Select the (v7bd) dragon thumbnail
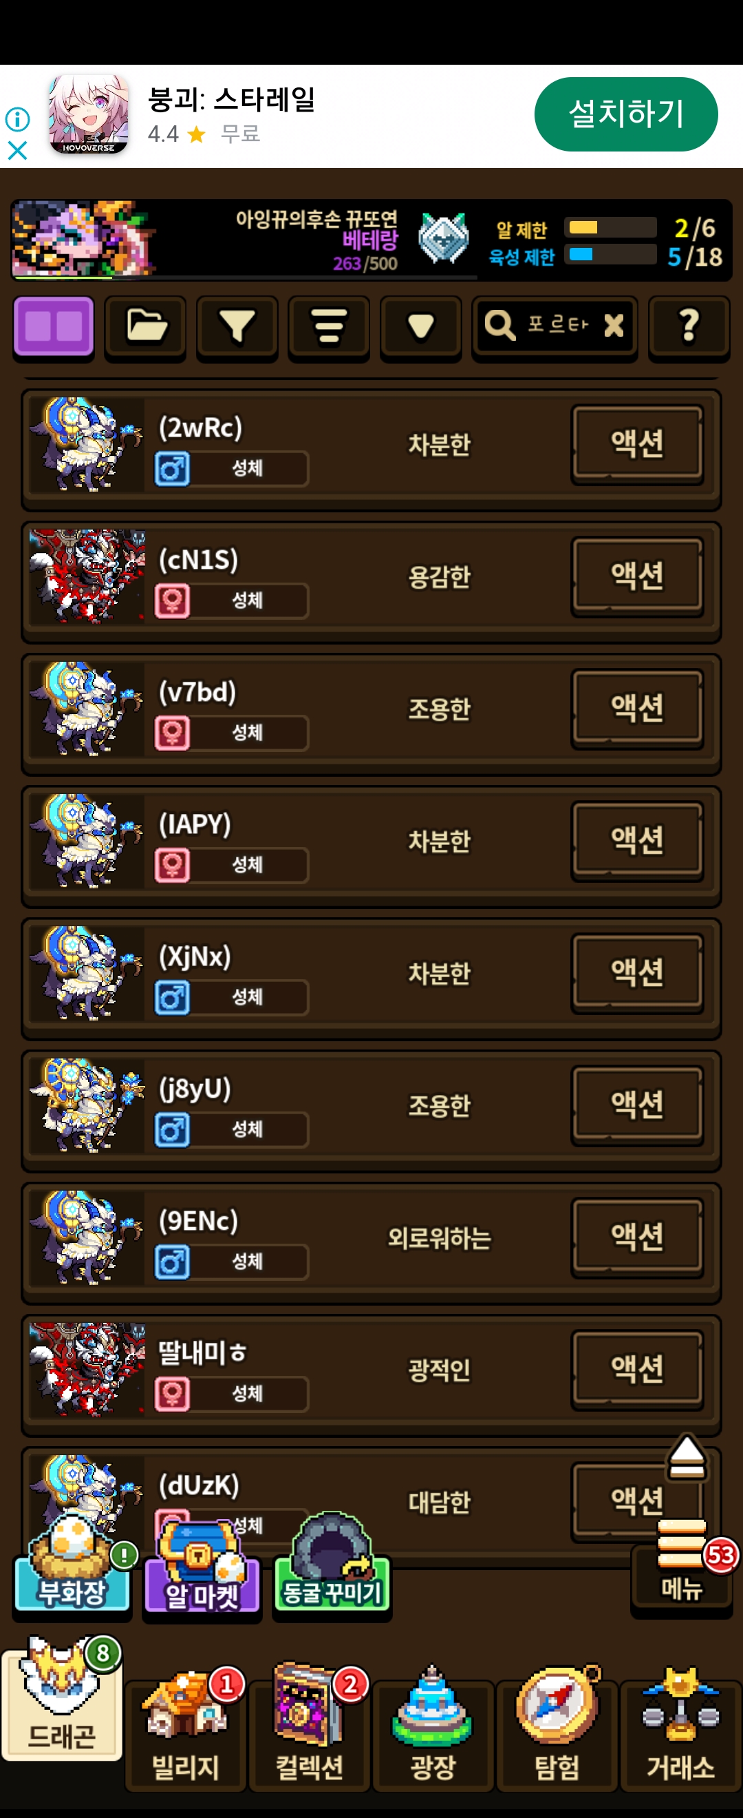The image size is (743, 1818). 87,709
